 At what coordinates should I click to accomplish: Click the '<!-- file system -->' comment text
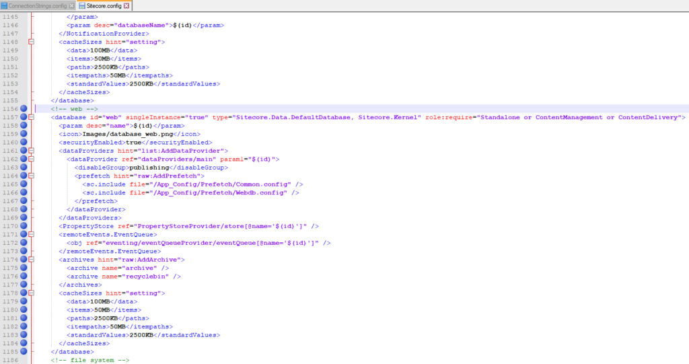90,359
